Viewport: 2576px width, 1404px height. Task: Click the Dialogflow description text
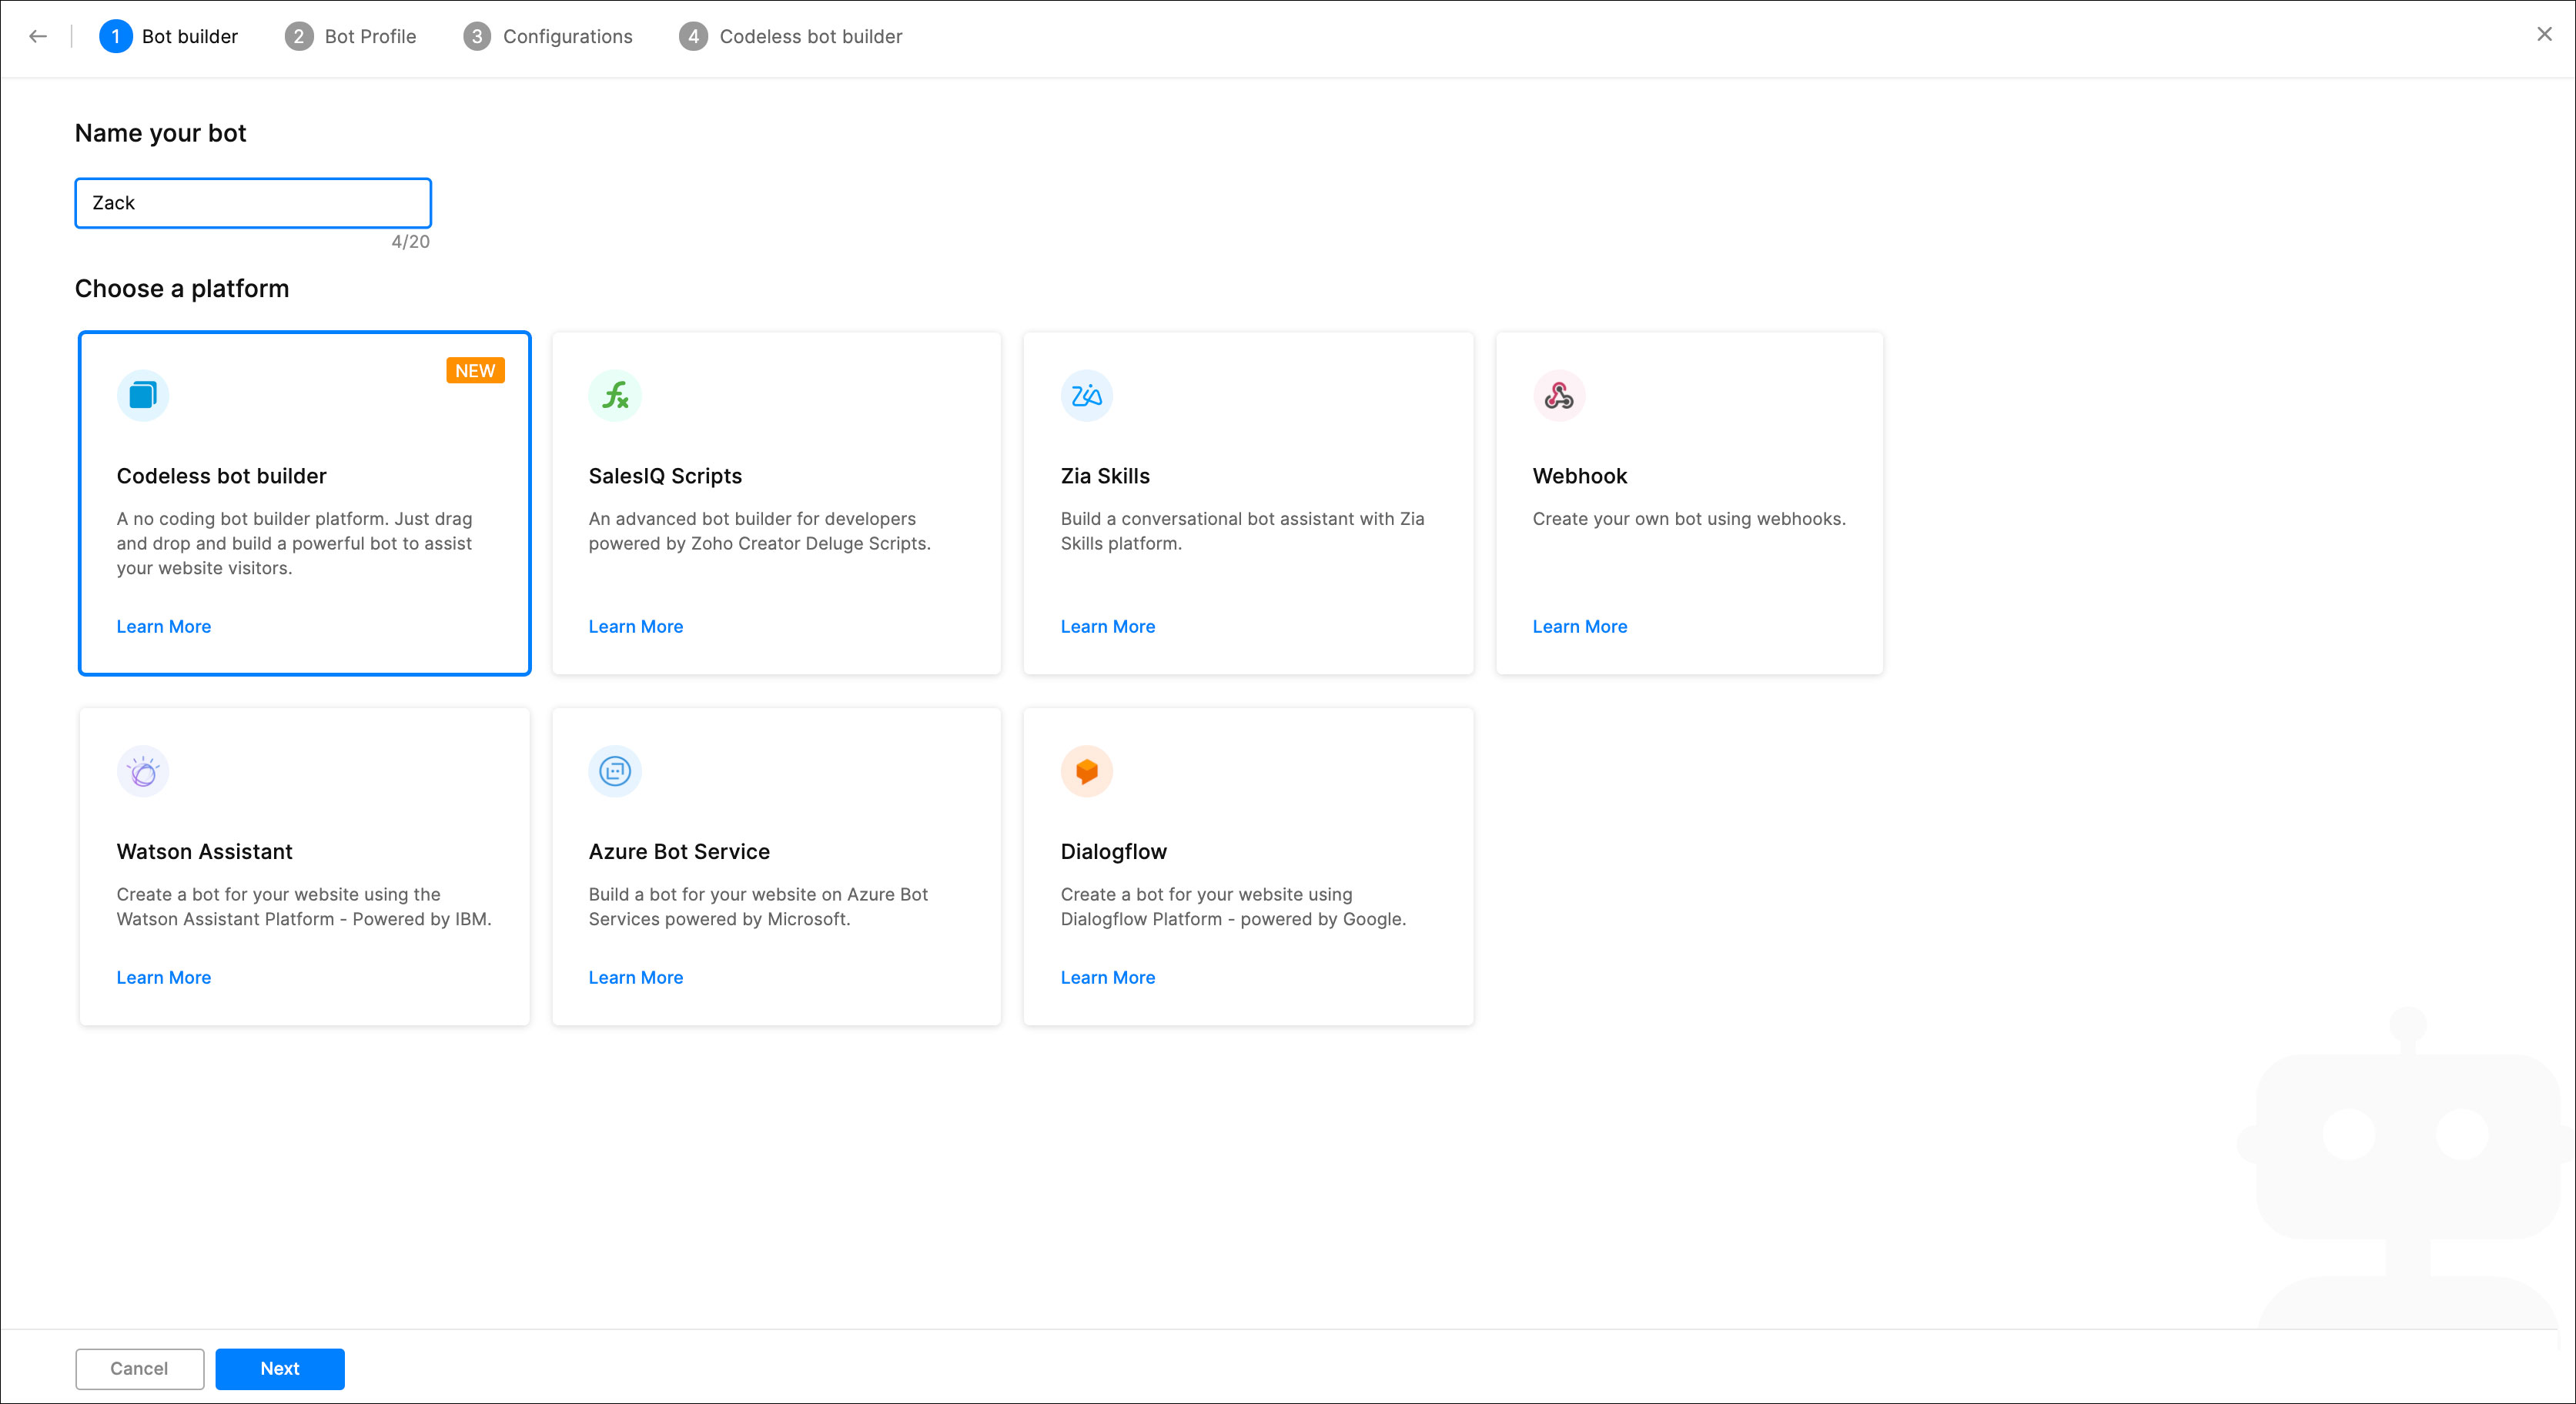coord(1233,906)
